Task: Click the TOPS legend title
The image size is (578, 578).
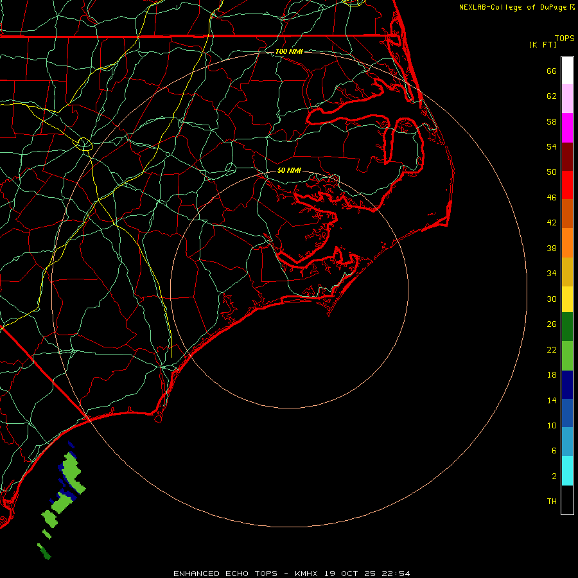Action: [x=565, y=38]
